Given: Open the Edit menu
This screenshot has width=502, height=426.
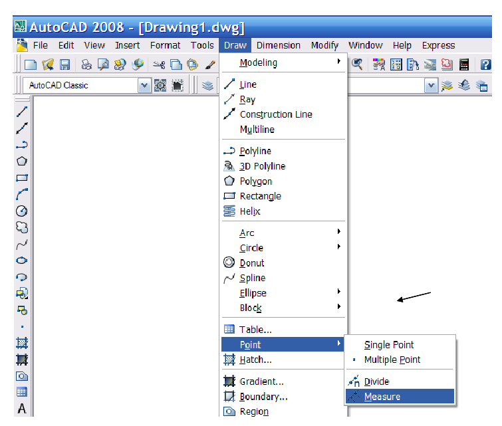Looking at the screenshot, I should 66,45.
